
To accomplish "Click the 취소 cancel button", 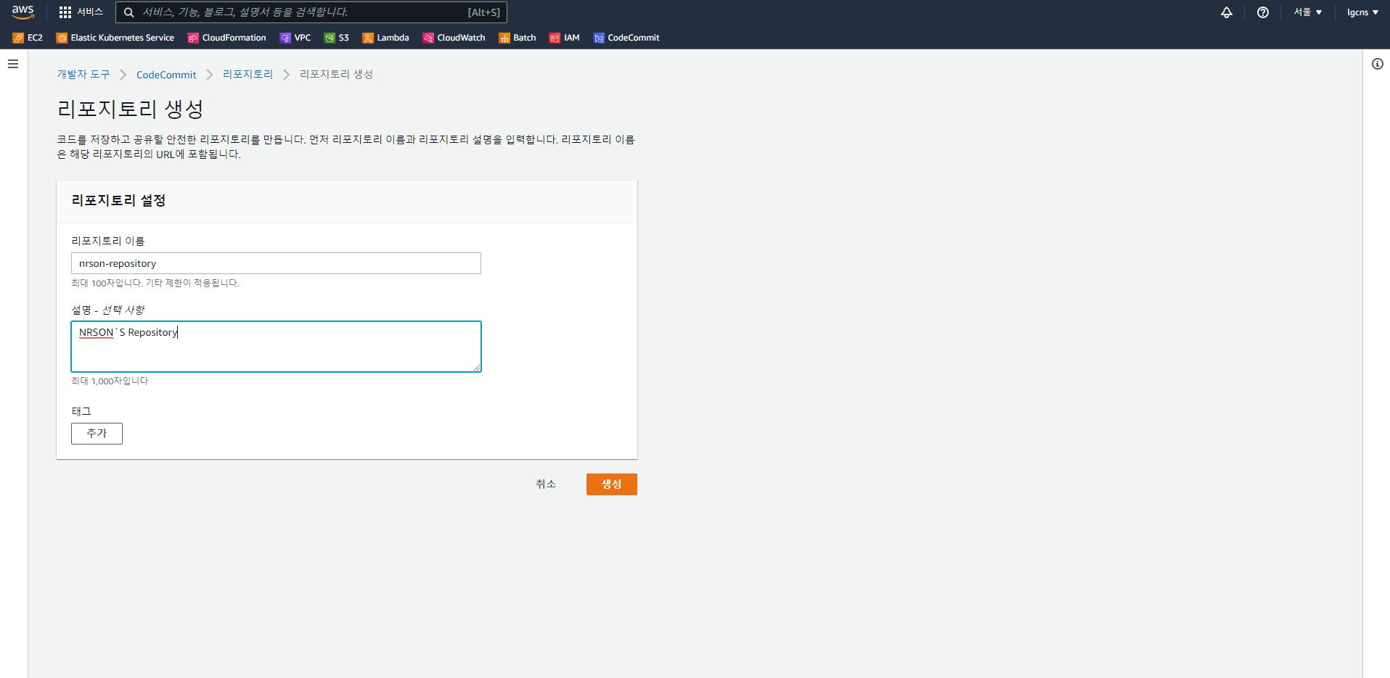I will pyautogui.click(x=546, y=484).
